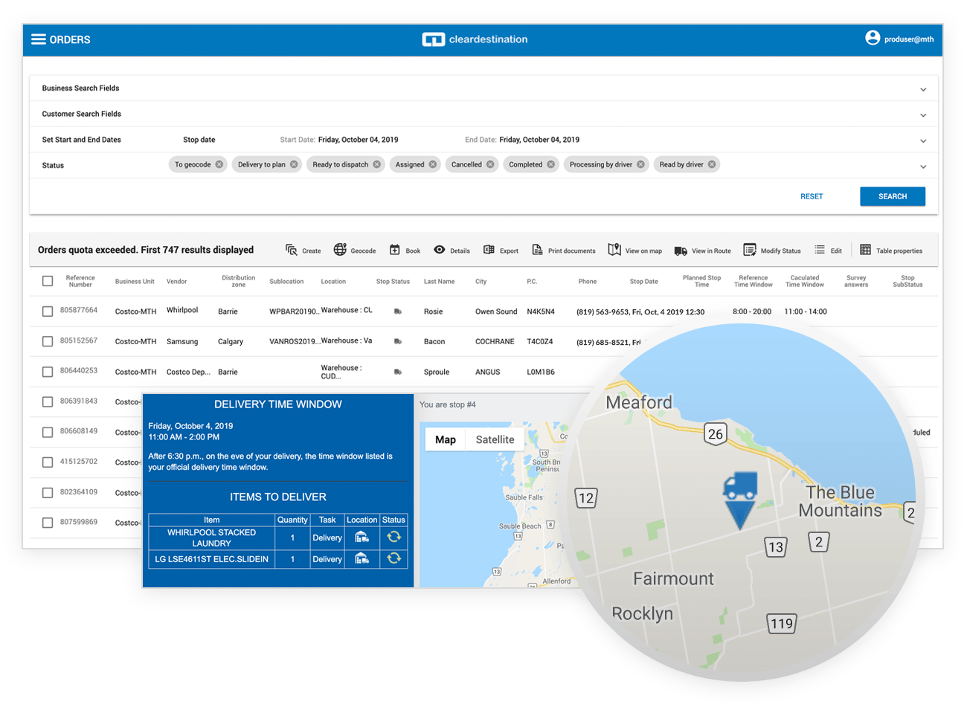Click the End Date Friday, October 04 field
967x707 pixels.
(x=522, y=140)
